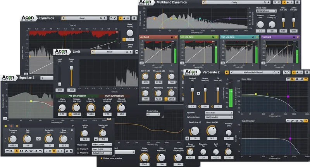
Task: Select Low Mid Band header
Action: pyautogui.click(x=199, y=37)
